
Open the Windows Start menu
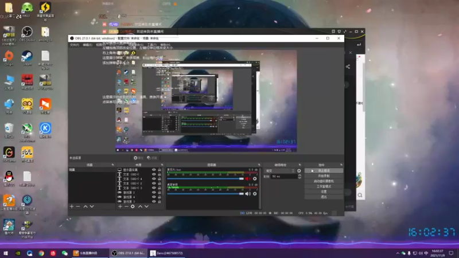coord(6,253)
